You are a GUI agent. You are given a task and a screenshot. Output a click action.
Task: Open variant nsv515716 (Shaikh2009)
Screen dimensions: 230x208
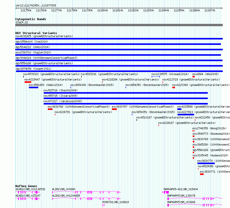click(x=126, y=93)
